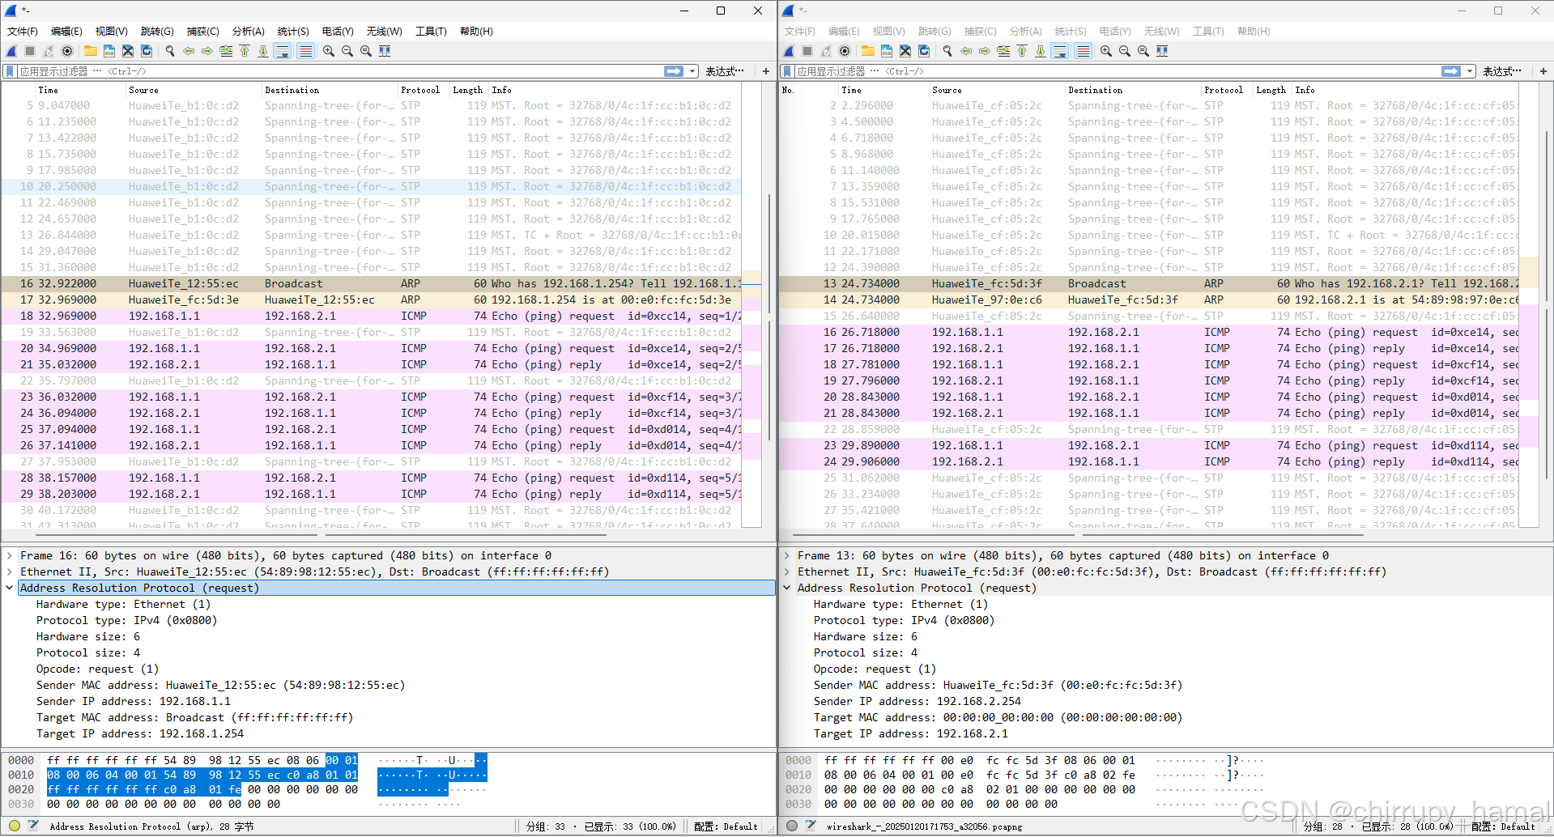
Task: Click display filter input in left window
Action: click(340, 71)
